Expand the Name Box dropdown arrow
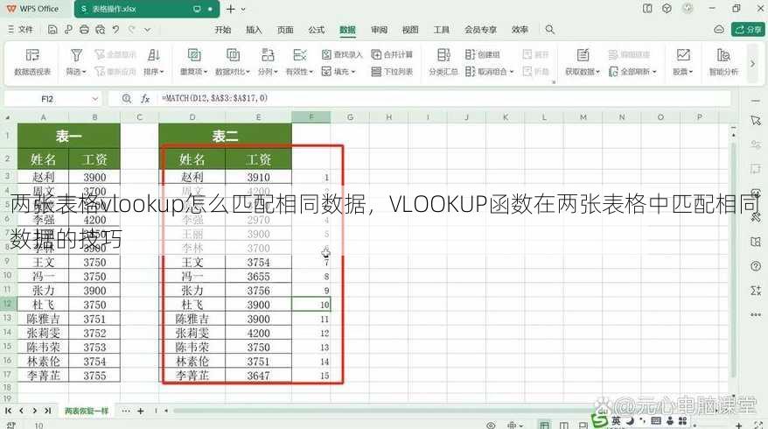 95,99
